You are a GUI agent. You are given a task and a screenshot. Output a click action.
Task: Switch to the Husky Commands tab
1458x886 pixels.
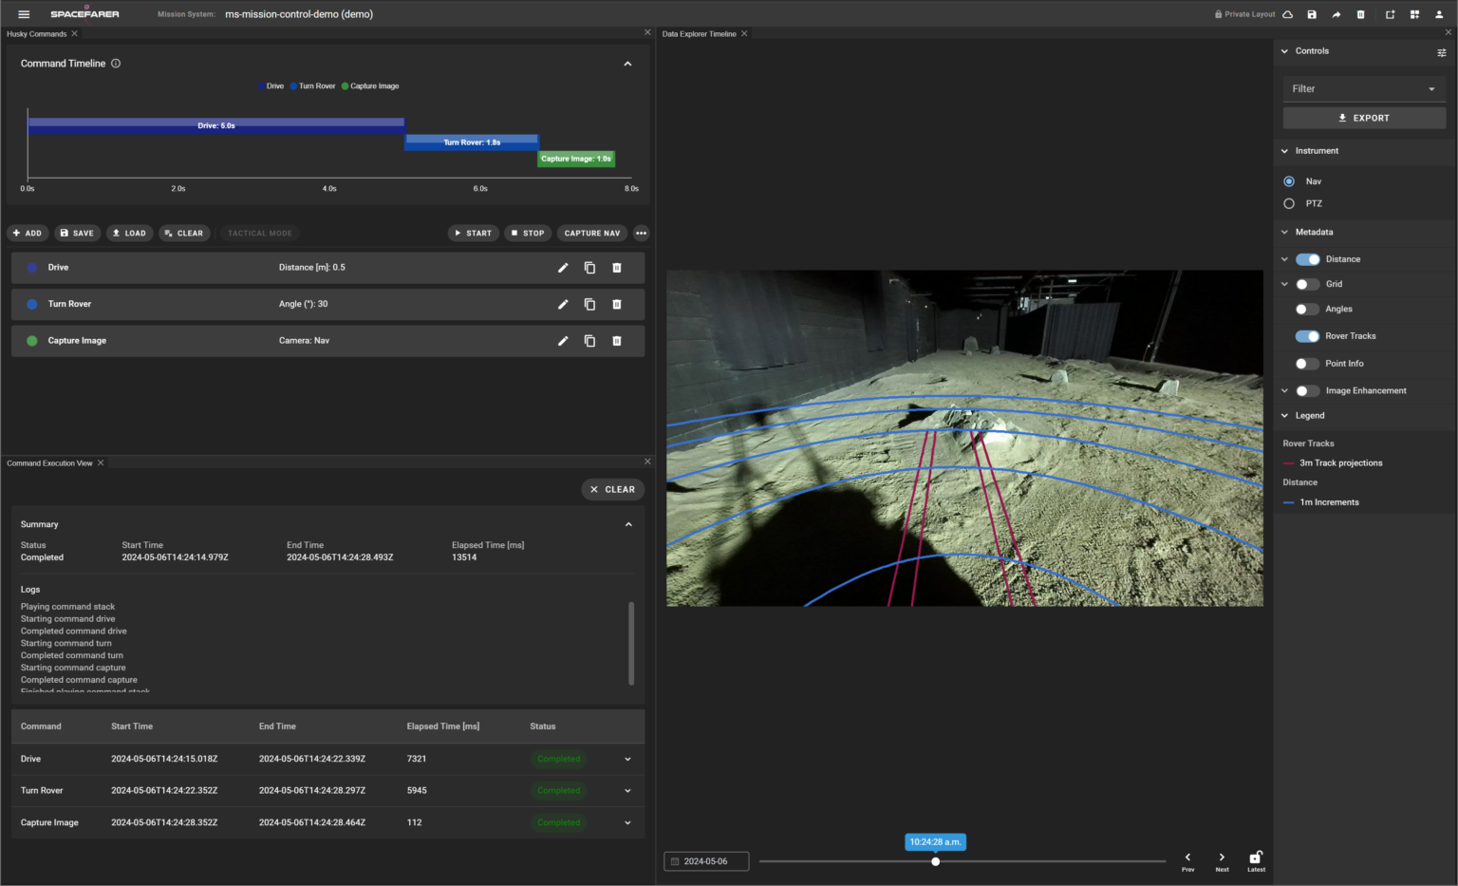click(37, 34)
